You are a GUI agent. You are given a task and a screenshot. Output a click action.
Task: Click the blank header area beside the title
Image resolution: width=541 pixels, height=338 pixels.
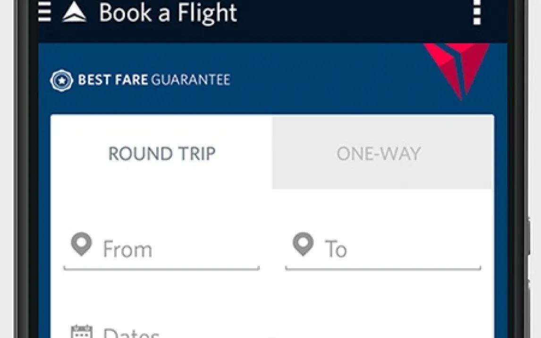tap(354, 14)
